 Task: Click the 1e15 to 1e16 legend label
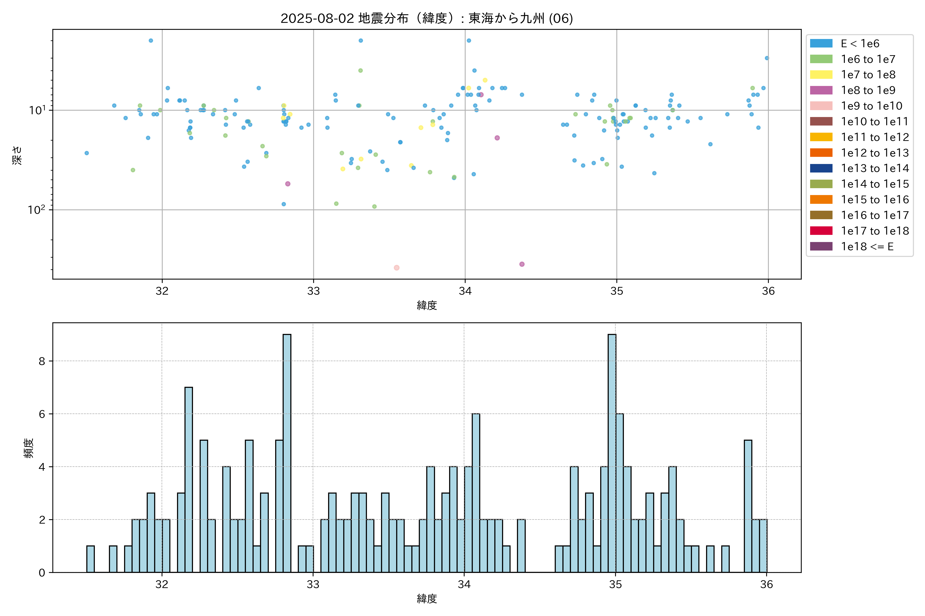875,200
